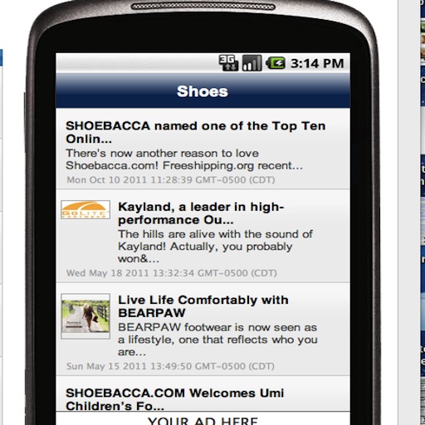Tap the signal strength bars icon
Screen dimensions: 425x425
click(x=252, y=63)
